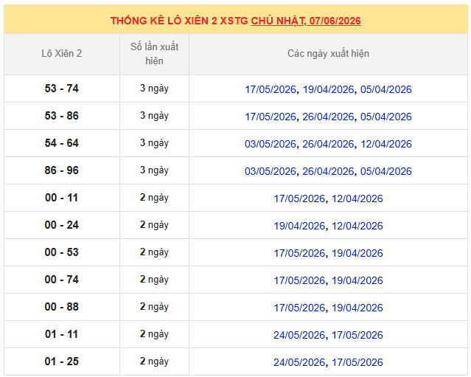The width and height of the screenshot is (471, 377).
Task: Select the '54 - 64' pair cell
Action: (62, 143)
